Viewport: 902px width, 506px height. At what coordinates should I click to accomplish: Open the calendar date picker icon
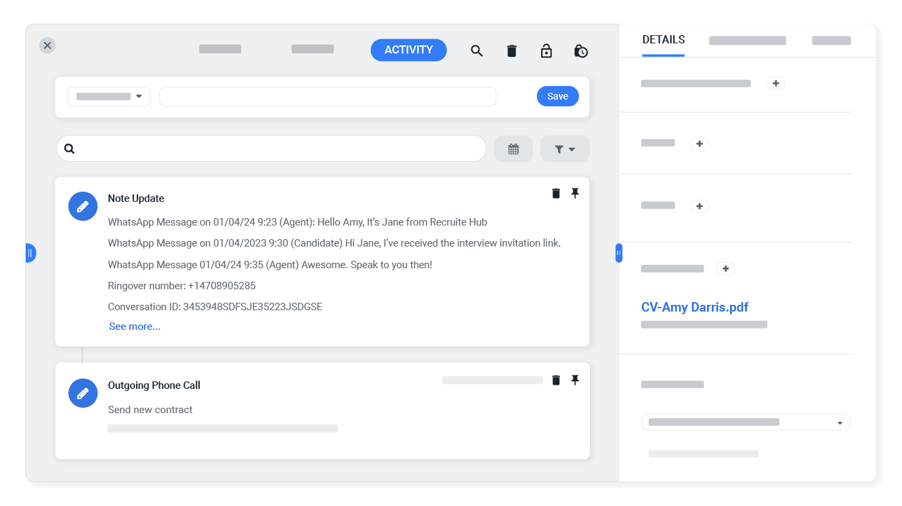tap(513, 148)
